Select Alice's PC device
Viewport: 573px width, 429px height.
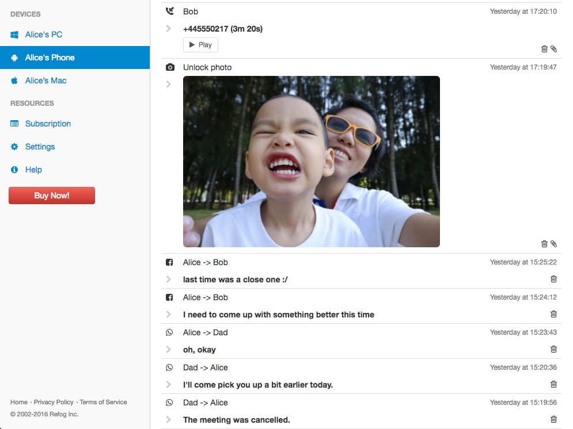point(44,35)
